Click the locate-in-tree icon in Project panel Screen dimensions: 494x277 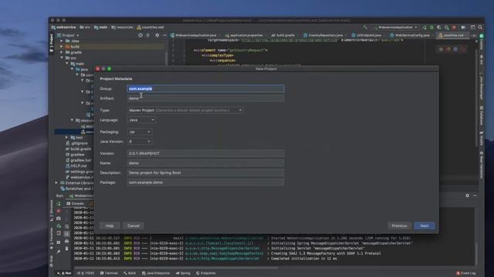click(140, 35)
